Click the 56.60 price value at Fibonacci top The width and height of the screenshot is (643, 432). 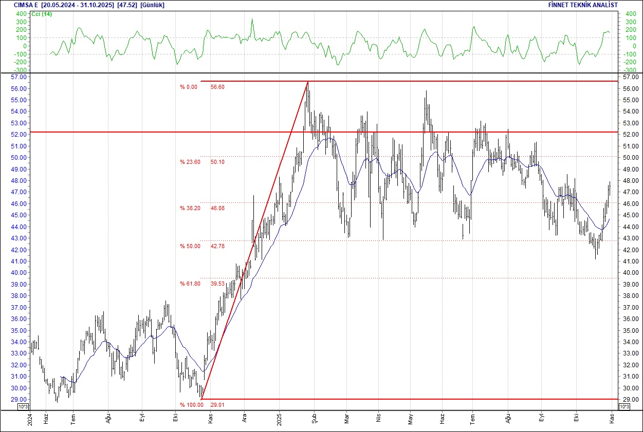point(217,87)
